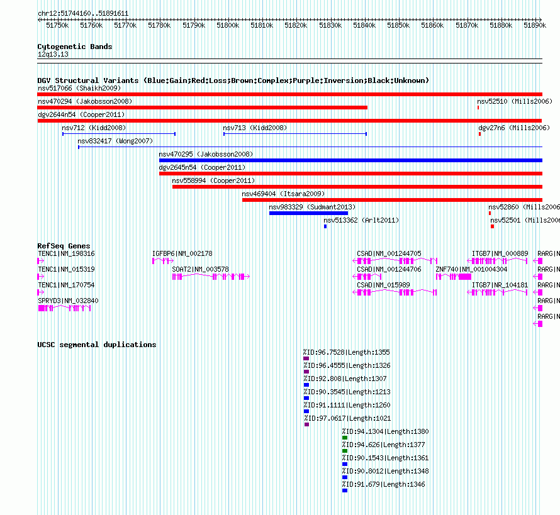Select the purple duplication block %ID:97.0617

(306, 424)
